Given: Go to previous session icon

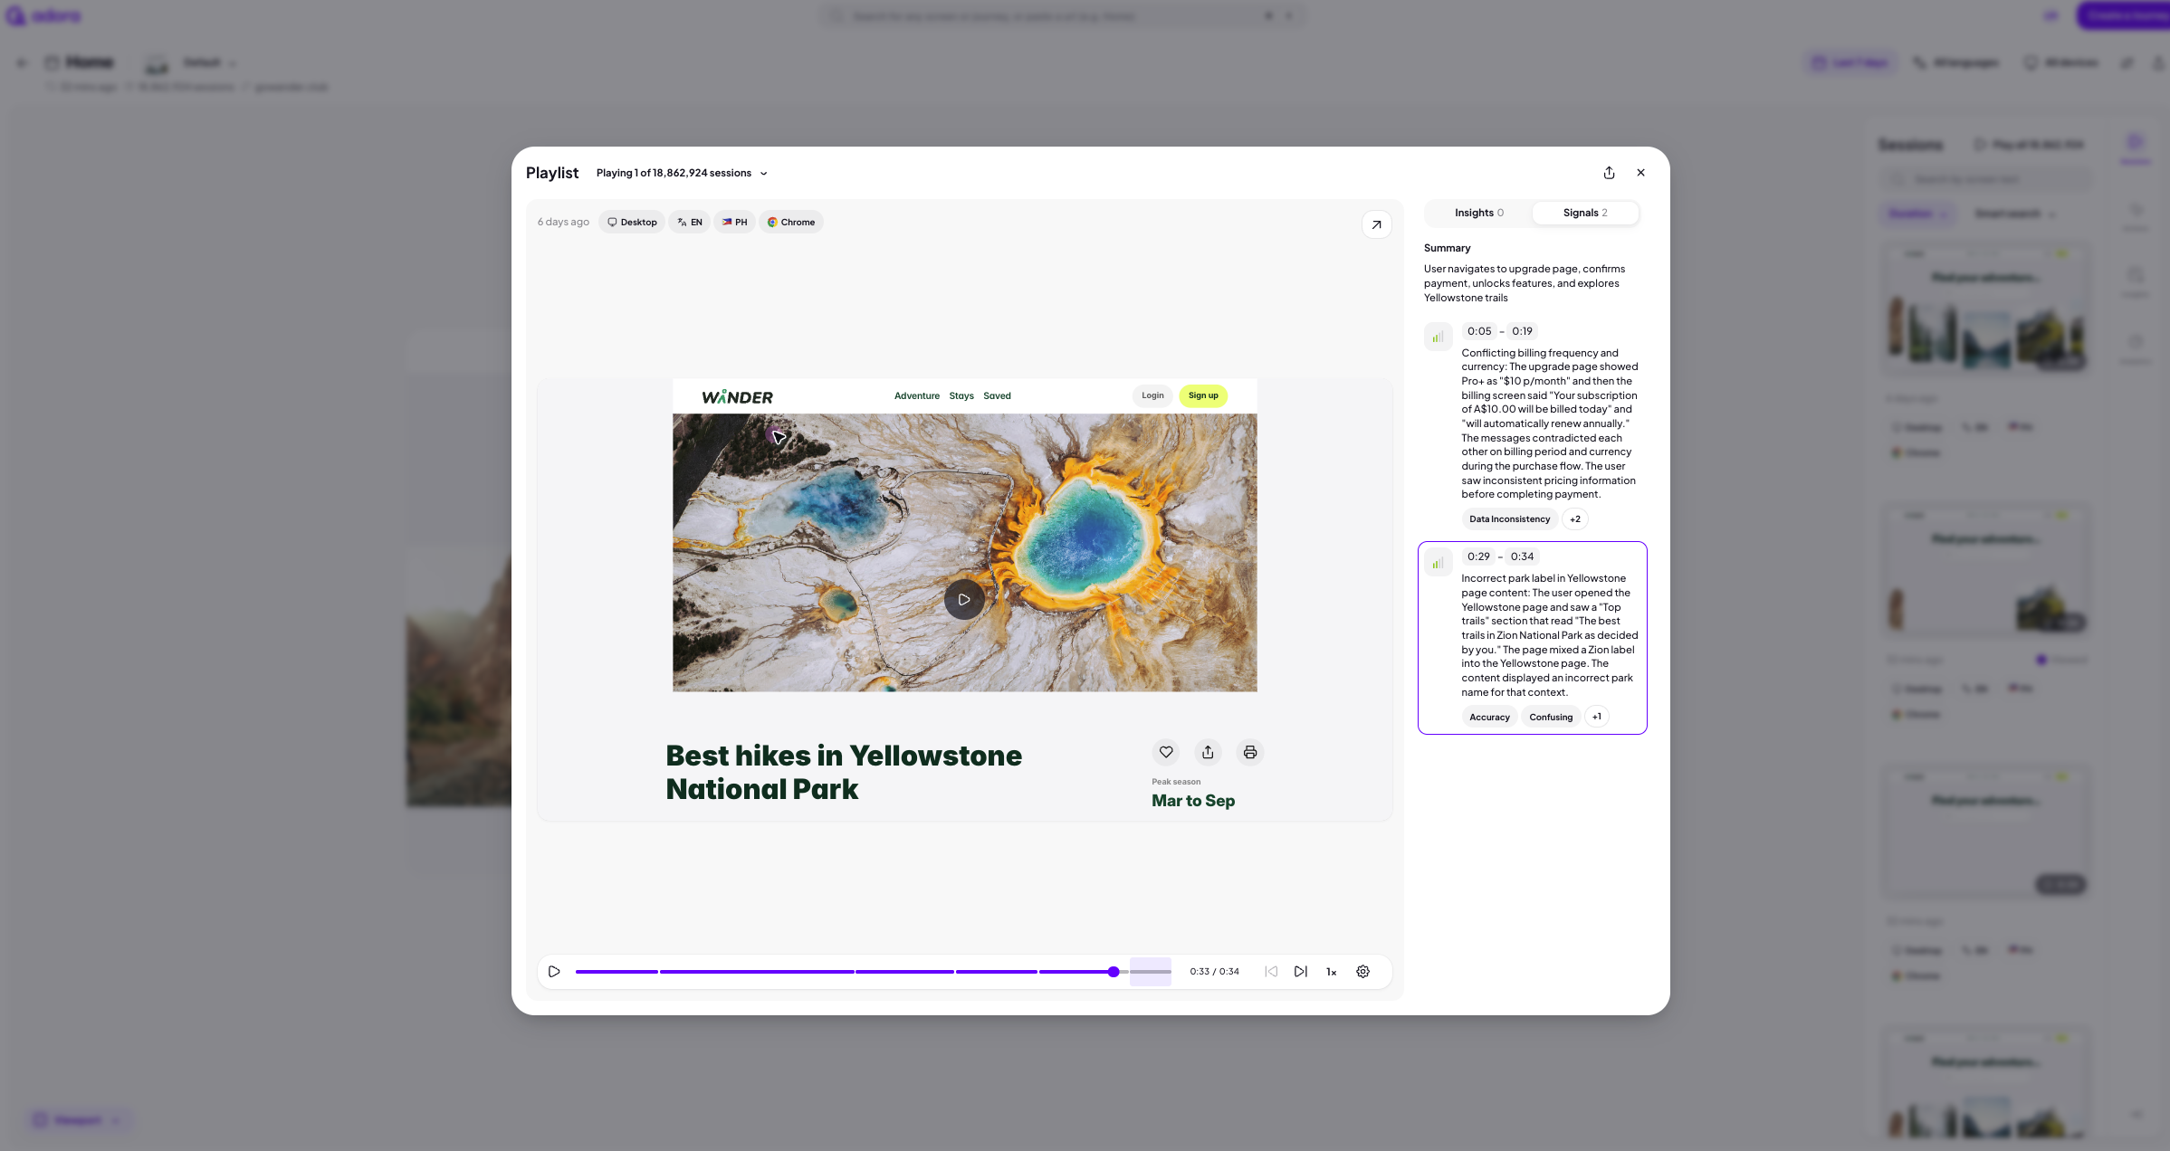Looking at the screenshot, I should tap(1271, 971).
